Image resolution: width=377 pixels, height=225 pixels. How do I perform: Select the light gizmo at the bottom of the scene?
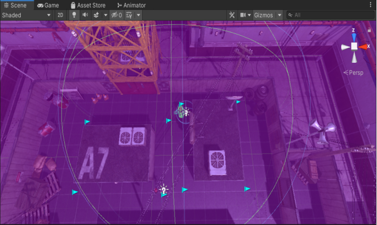pyautogui.click(x=164, y=190)
